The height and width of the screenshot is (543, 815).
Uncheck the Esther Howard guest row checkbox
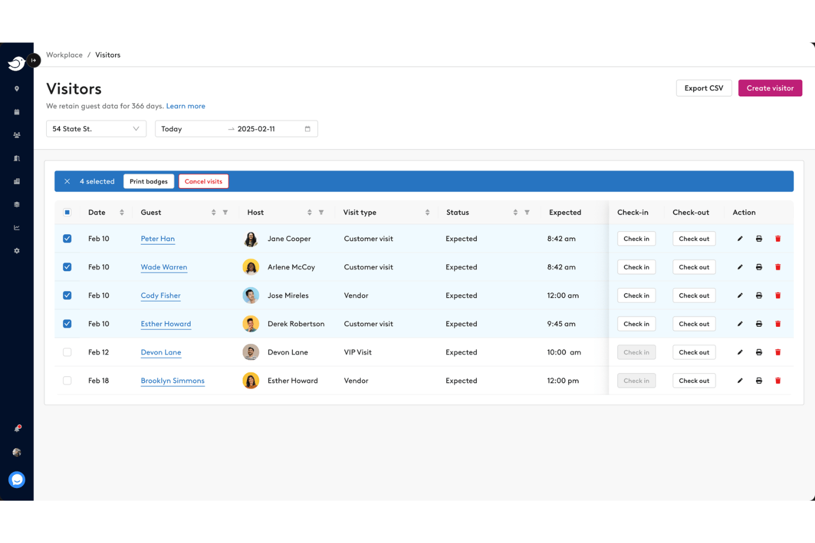67,324
